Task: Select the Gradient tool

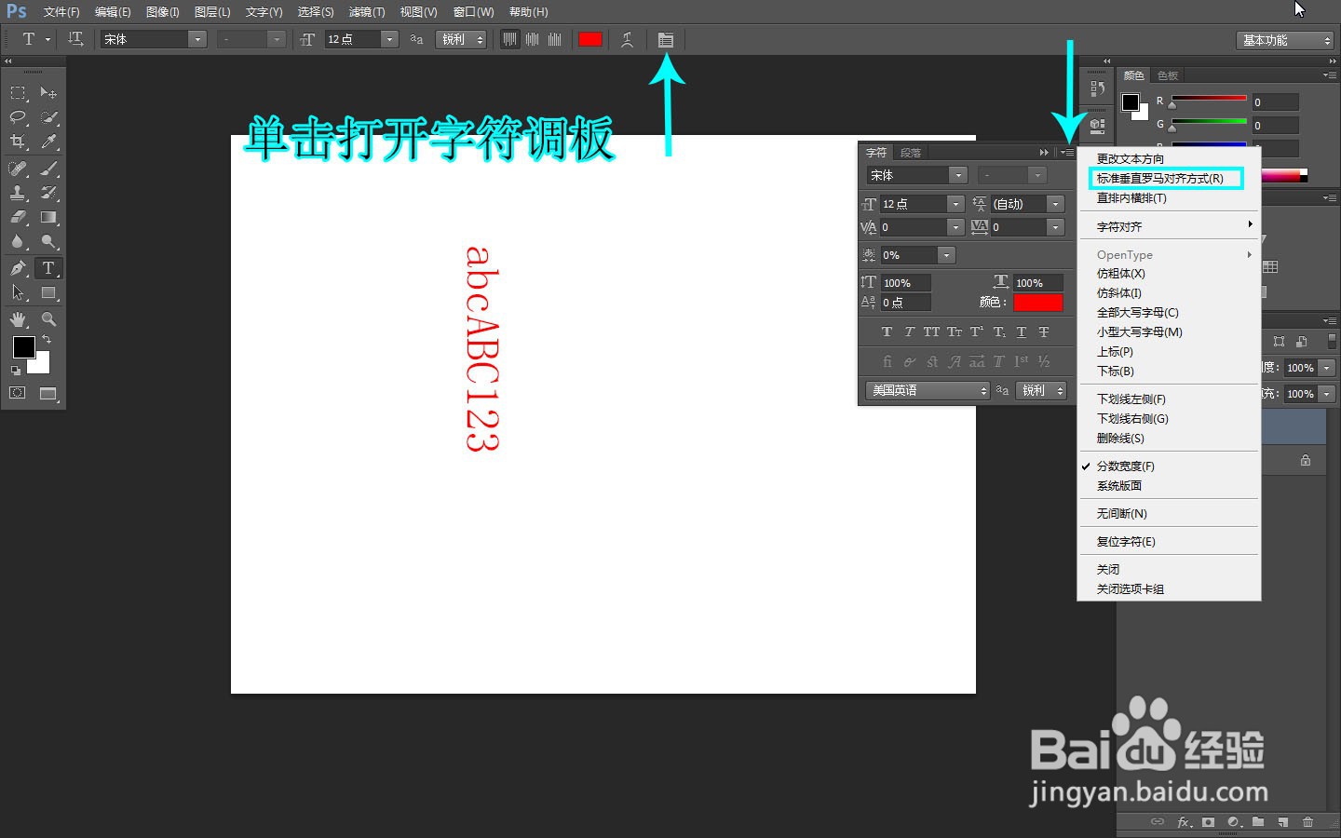Action: click(x=48, y=217)
